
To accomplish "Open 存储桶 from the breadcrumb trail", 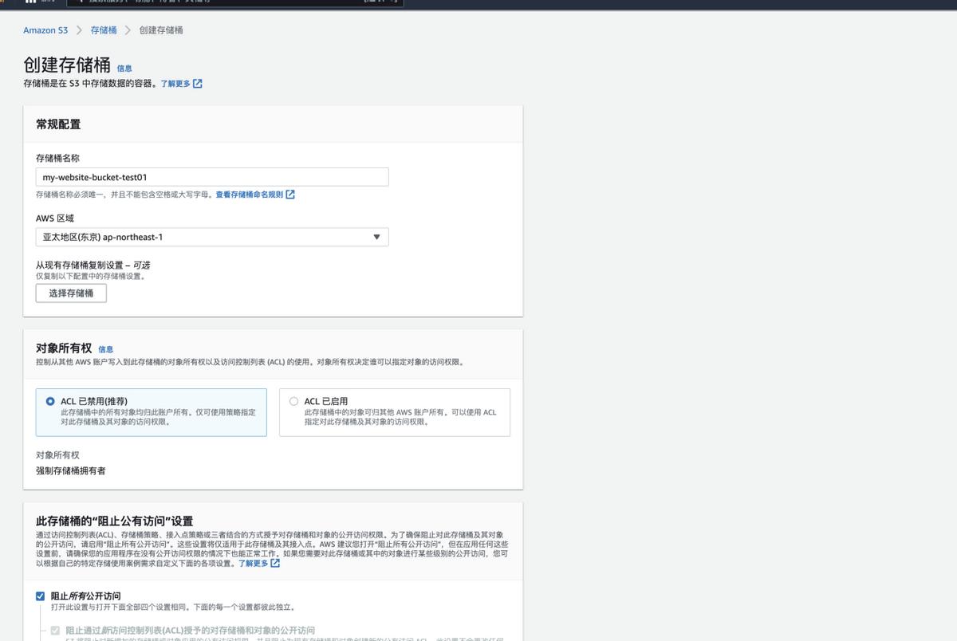I will pos(103,29).
